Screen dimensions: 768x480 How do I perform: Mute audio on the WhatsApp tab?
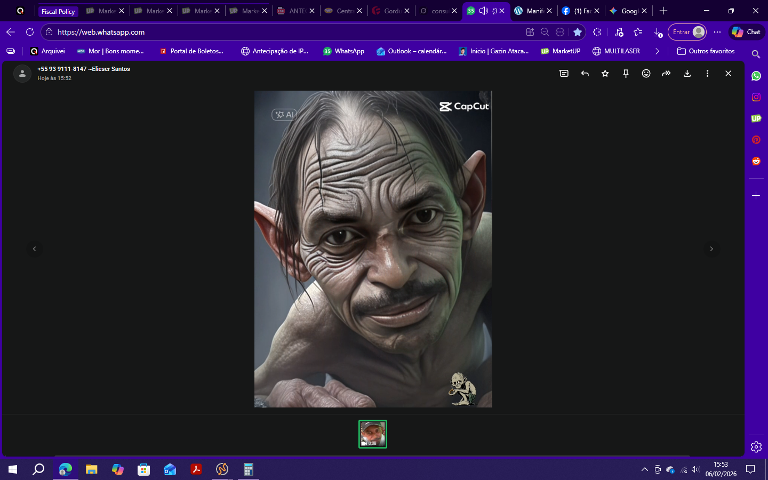[484, 11]
